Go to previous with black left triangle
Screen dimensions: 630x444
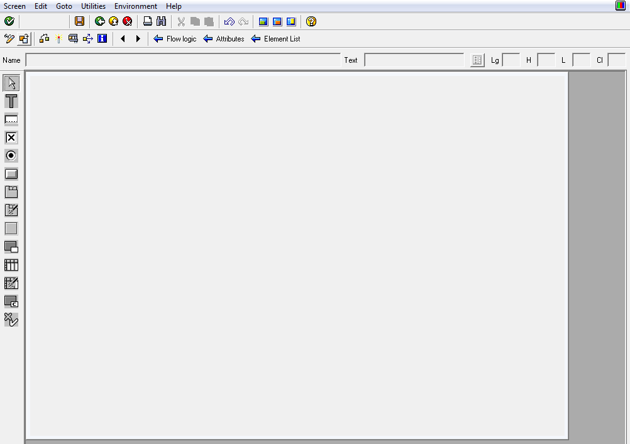(x=123, y=38)
